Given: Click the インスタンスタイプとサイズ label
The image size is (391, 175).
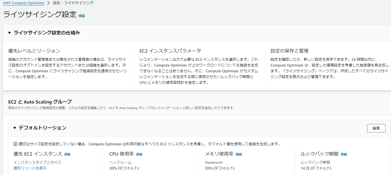Looking at the screenshot, I should pos(37,162).
